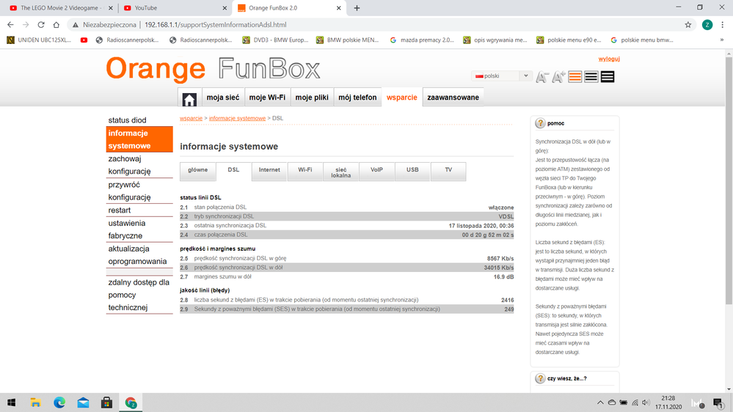
Task: Click the browser address bar
Action: (x=367, y=24)
